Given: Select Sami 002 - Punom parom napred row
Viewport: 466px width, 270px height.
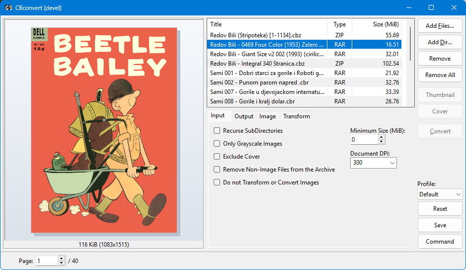Looking at the screenshot, I should tap(305, 83).
